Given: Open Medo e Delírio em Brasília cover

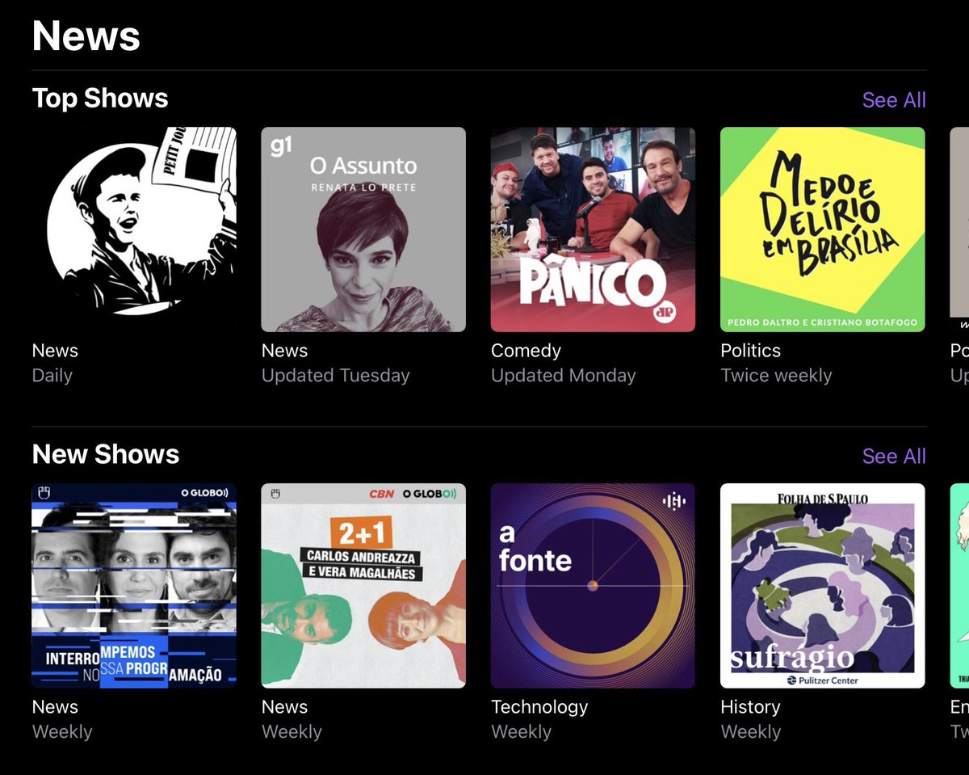Looking at the screenshot, I should [822, 230].
